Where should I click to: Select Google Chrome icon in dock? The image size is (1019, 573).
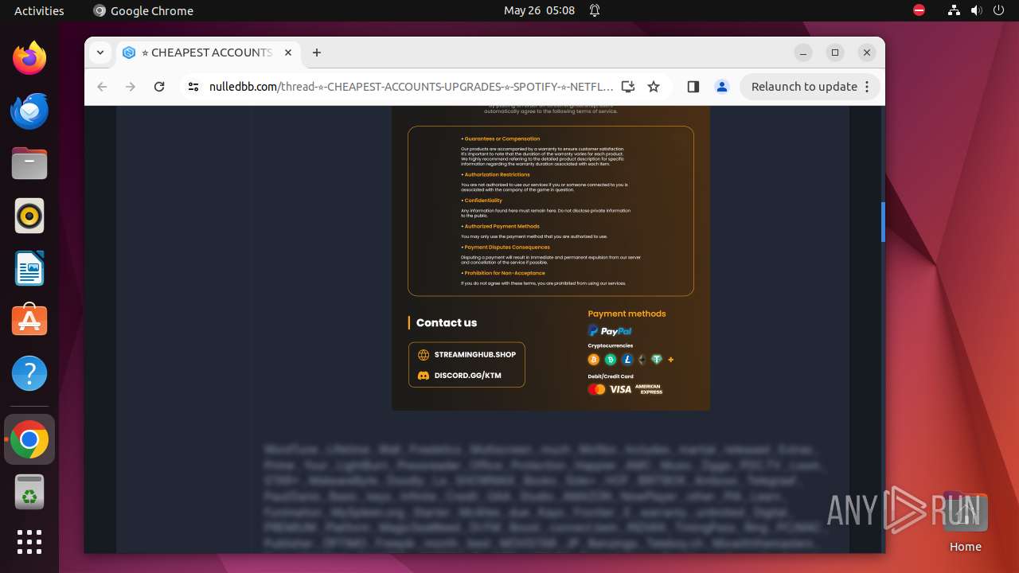(x=29, y=439)
